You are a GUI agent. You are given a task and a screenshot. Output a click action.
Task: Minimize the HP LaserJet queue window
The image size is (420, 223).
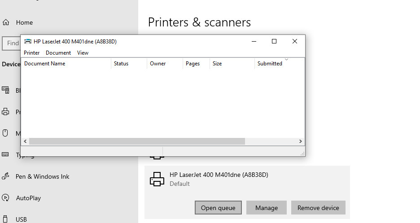[254, 42]
